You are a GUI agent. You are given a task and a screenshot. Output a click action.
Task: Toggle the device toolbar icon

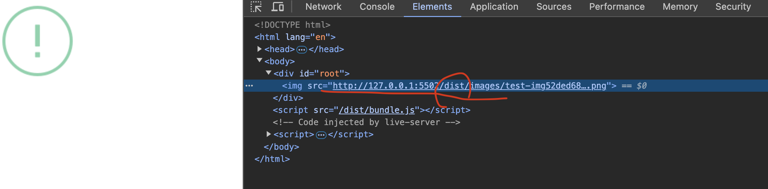278,7
